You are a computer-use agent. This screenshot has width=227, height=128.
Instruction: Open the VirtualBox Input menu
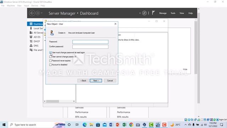[x=26, y=6]
